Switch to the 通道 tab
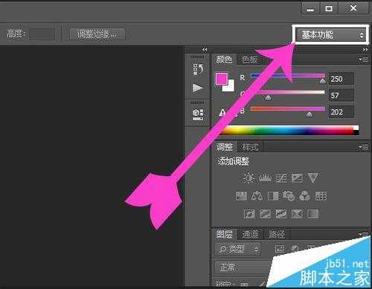Screen dimensions: 372x289 (250, 234)
